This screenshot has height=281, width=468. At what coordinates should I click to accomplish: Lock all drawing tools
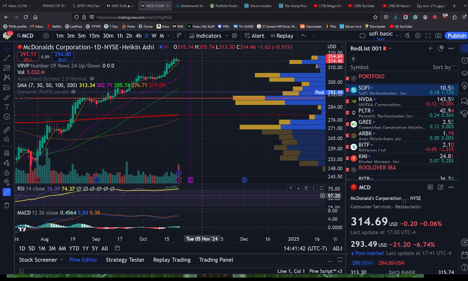[x=7, y=173]
